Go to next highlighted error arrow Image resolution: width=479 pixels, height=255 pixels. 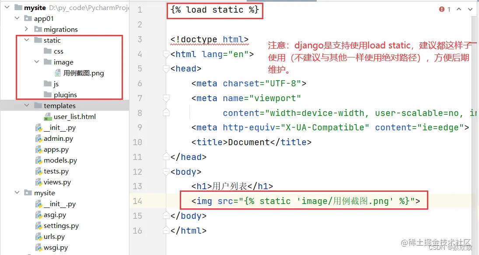pos(470,10)
